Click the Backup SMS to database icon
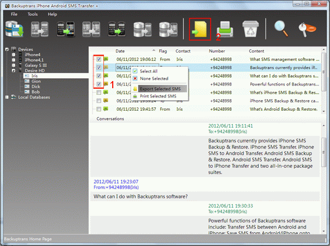 tap(14, 29)
